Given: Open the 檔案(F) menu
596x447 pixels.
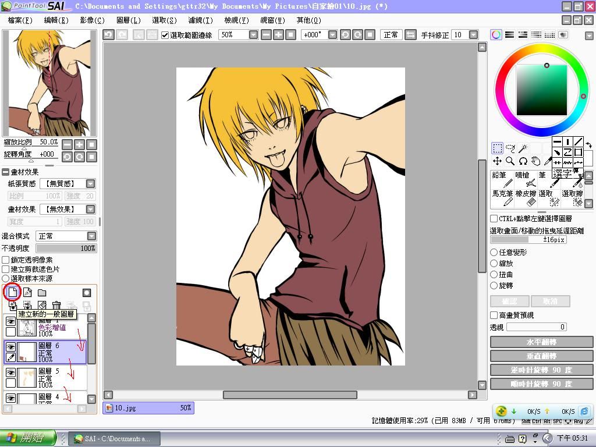Looking at the screenshot, I should [x=20, y=20].
